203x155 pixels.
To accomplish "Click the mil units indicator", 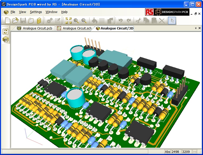I will [195, 152].
